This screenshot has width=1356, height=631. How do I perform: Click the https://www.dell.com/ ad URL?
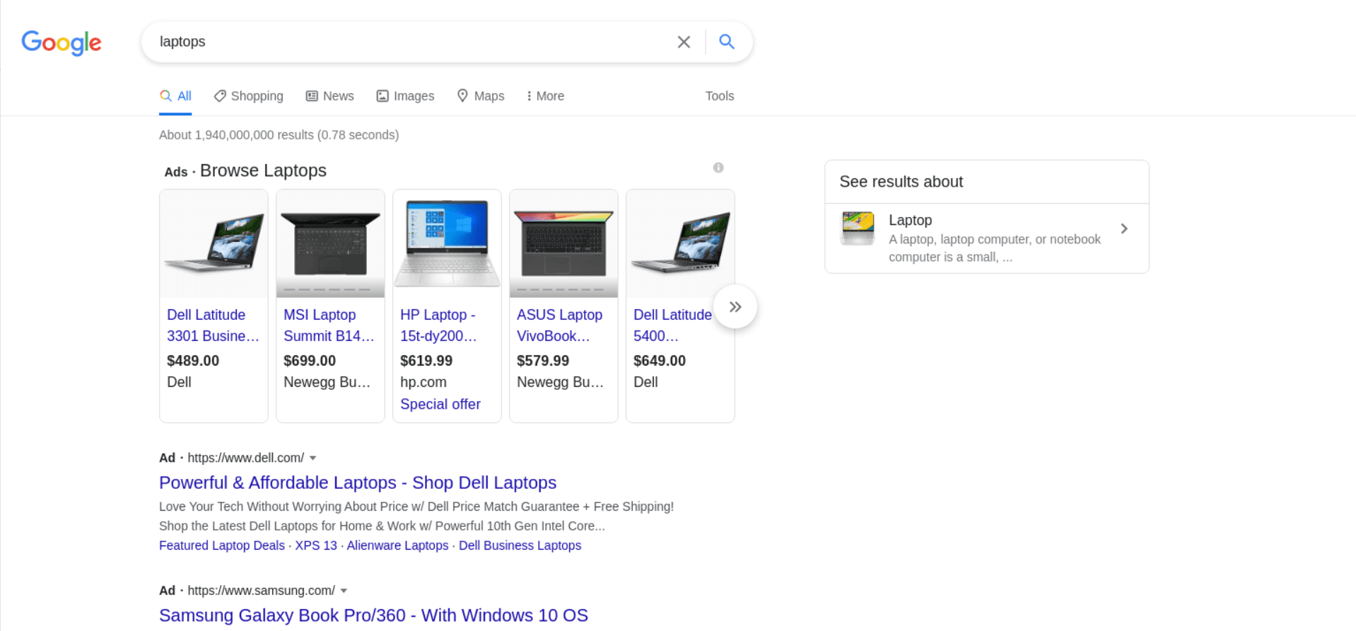tap(246, 458)
